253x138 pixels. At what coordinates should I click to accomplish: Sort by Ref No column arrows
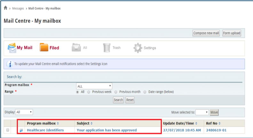219,123
